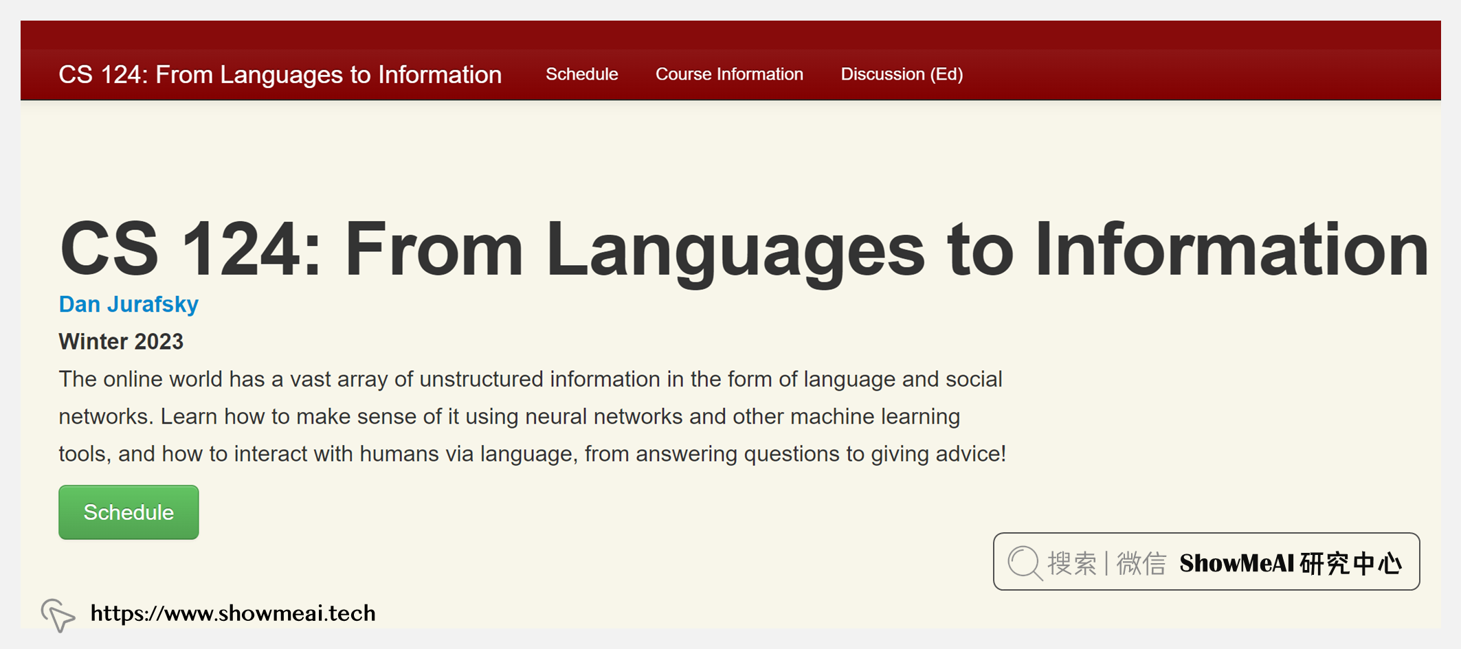Open the Schedule navigation menu item
Viewport: 1461px width, 649px height.
click(x=581, y=74)
